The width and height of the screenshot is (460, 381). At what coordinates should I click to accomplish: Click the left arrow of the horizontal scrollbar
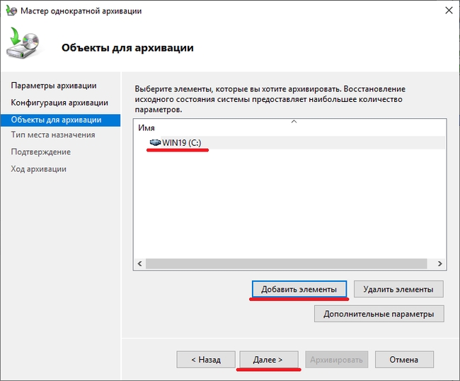140,263
